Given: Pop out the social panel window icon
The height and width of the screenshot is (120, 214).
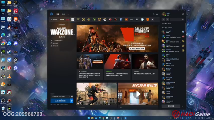Looking at the screenshot, I should tap(183, 14).
